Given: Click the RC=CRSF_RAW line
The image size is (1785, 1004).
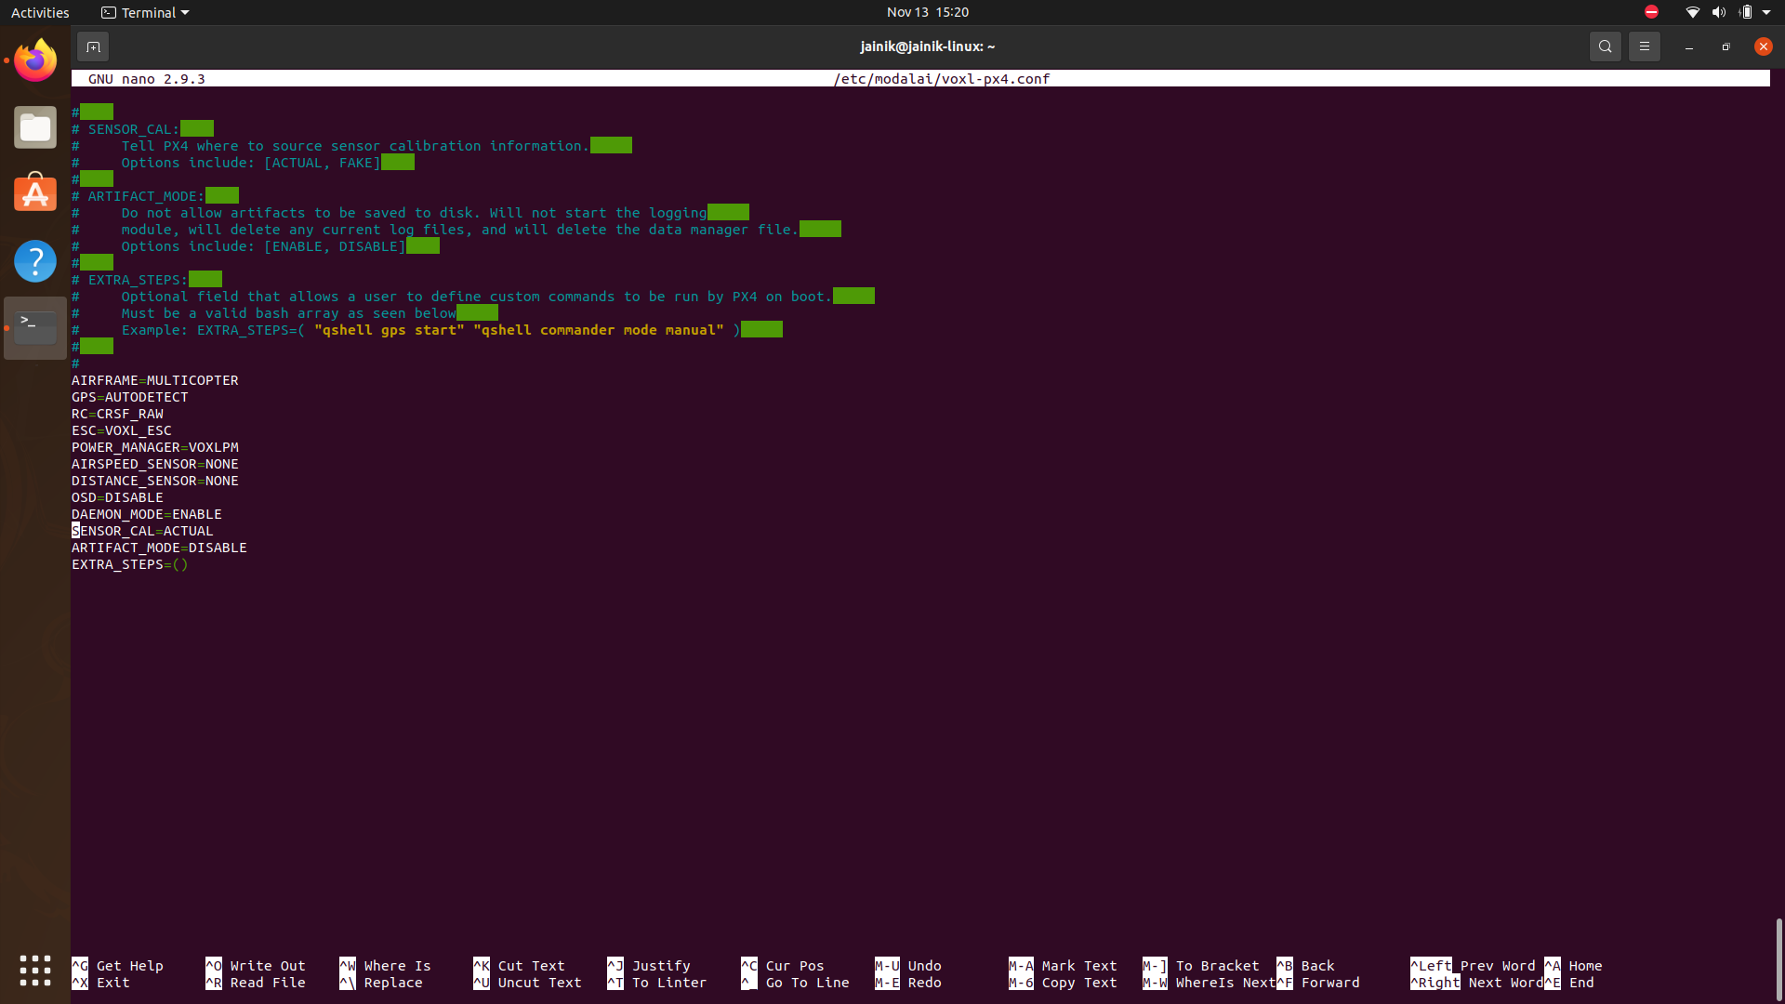Looking at the screenshot, I should pyautogui.click(x=117, y=414).
